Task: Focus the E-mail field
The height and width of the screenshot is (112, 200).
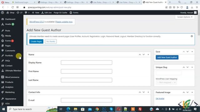Action: click(87, 100)
